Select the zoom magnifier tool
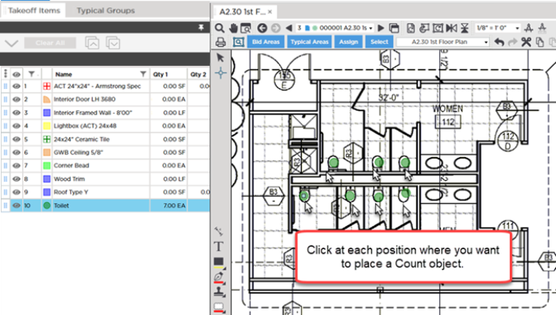This screenshot has width=556, height=315. point(219,28)
